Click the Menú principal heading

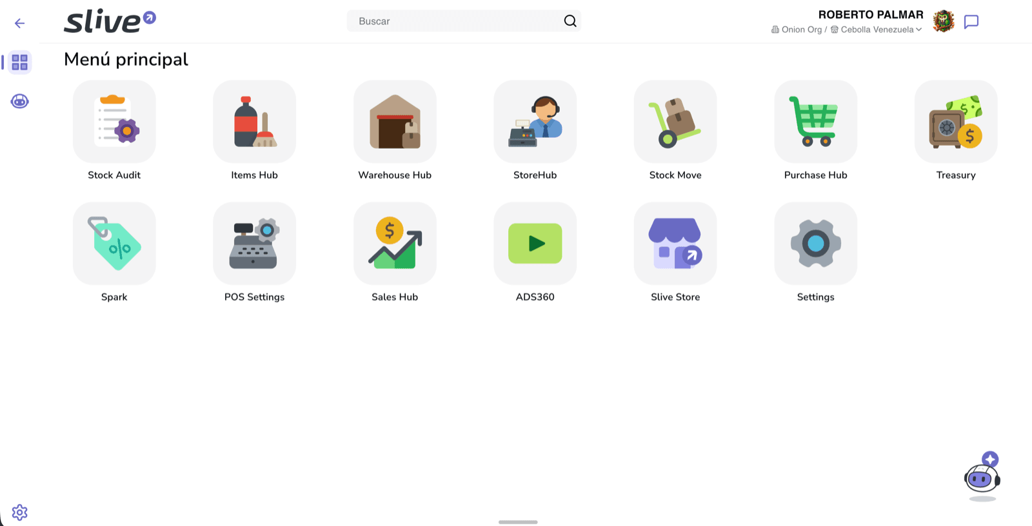126,59
